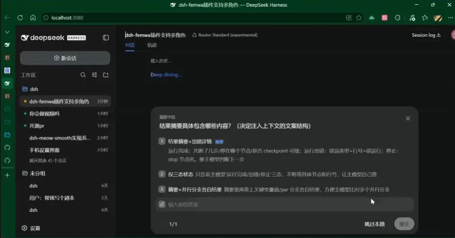Collapse the DeepSeek sidebar panel icon
The width and height of the screenshot is (455, 238).
(106, 38)
